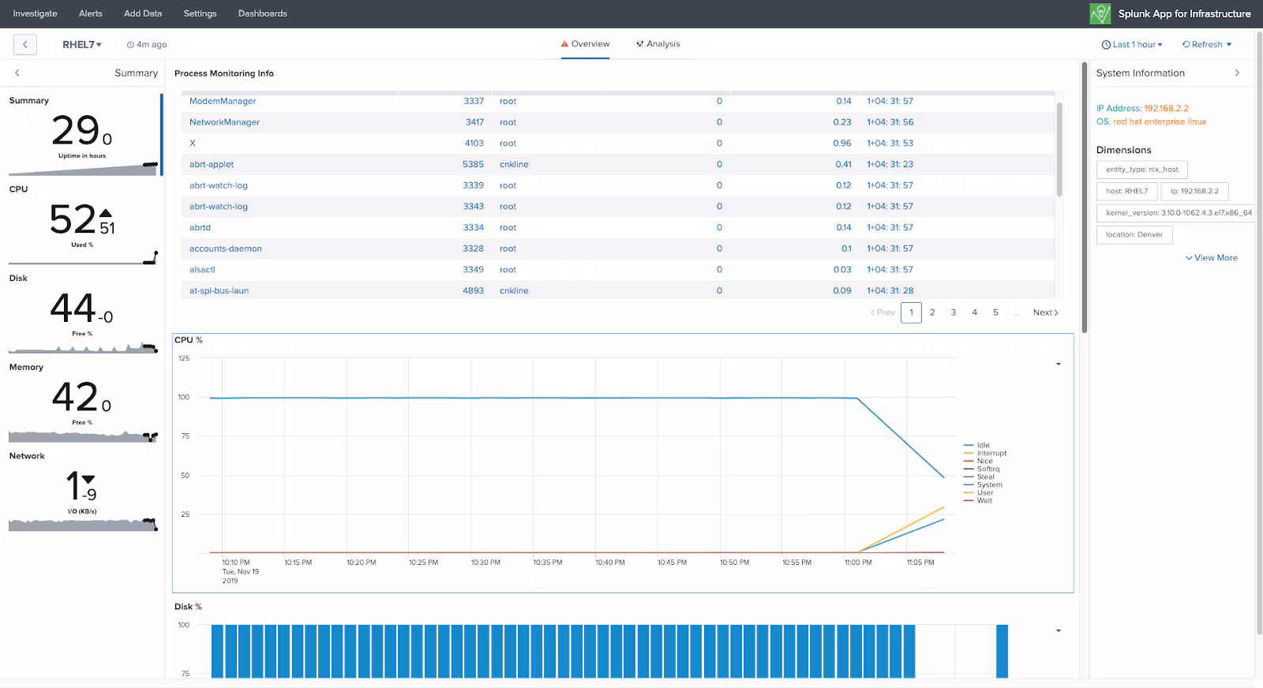Viewport: 1263px width, 688px height.
Task: Click the Analysis tab icon
Action: coord(639,44)
